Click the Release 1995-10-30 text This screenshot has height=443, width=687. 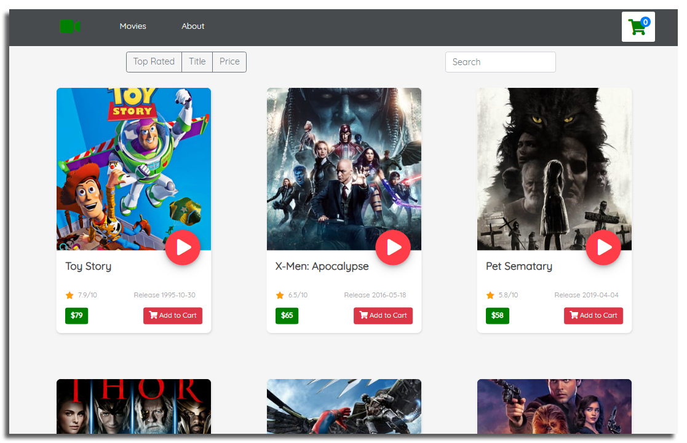[x=164, y=295]
